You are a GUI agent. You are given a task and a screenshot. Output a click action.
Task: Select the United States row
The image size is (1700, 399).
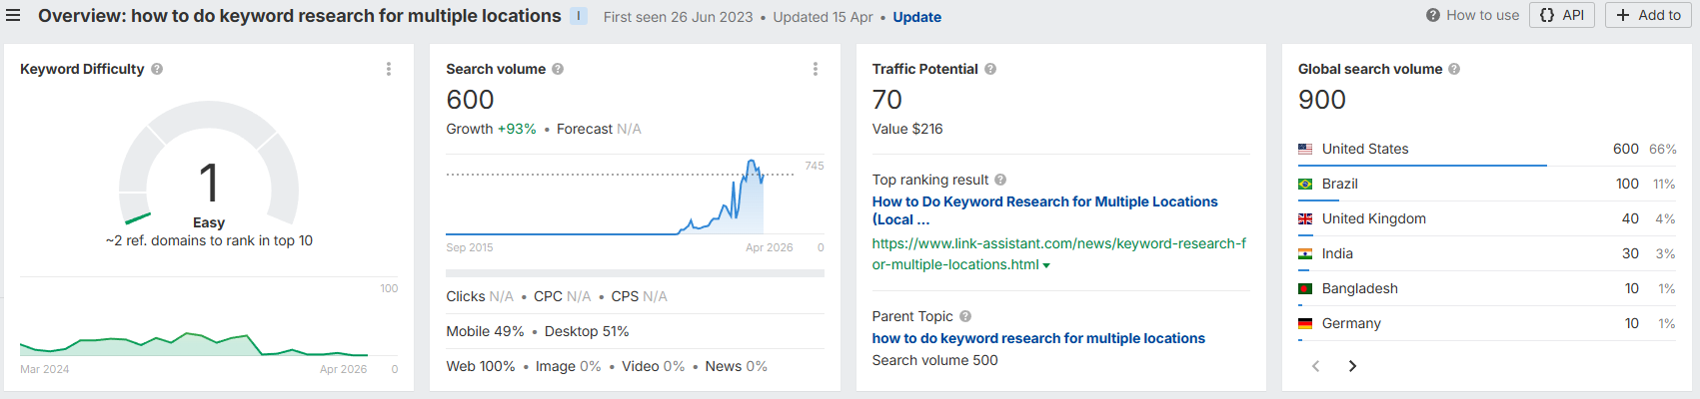(x=1487, y=149)
